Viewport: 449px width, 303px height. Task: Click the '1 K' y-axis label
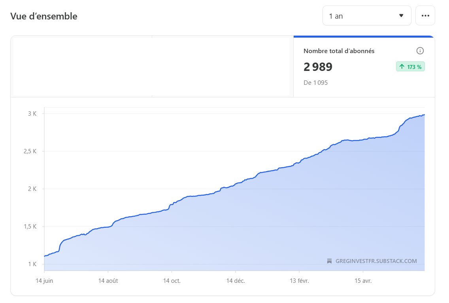click(32, 264)
